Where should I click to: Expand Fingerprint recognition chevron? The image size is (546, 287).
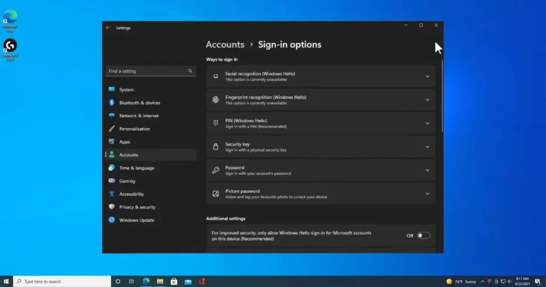pos(428,100)
